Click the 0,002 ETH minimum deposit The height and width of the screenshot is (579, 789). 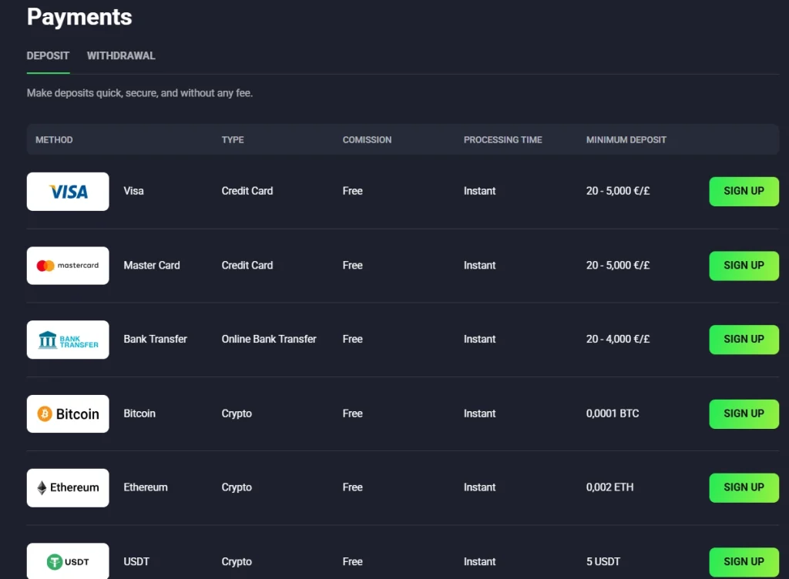click(610, 487)
